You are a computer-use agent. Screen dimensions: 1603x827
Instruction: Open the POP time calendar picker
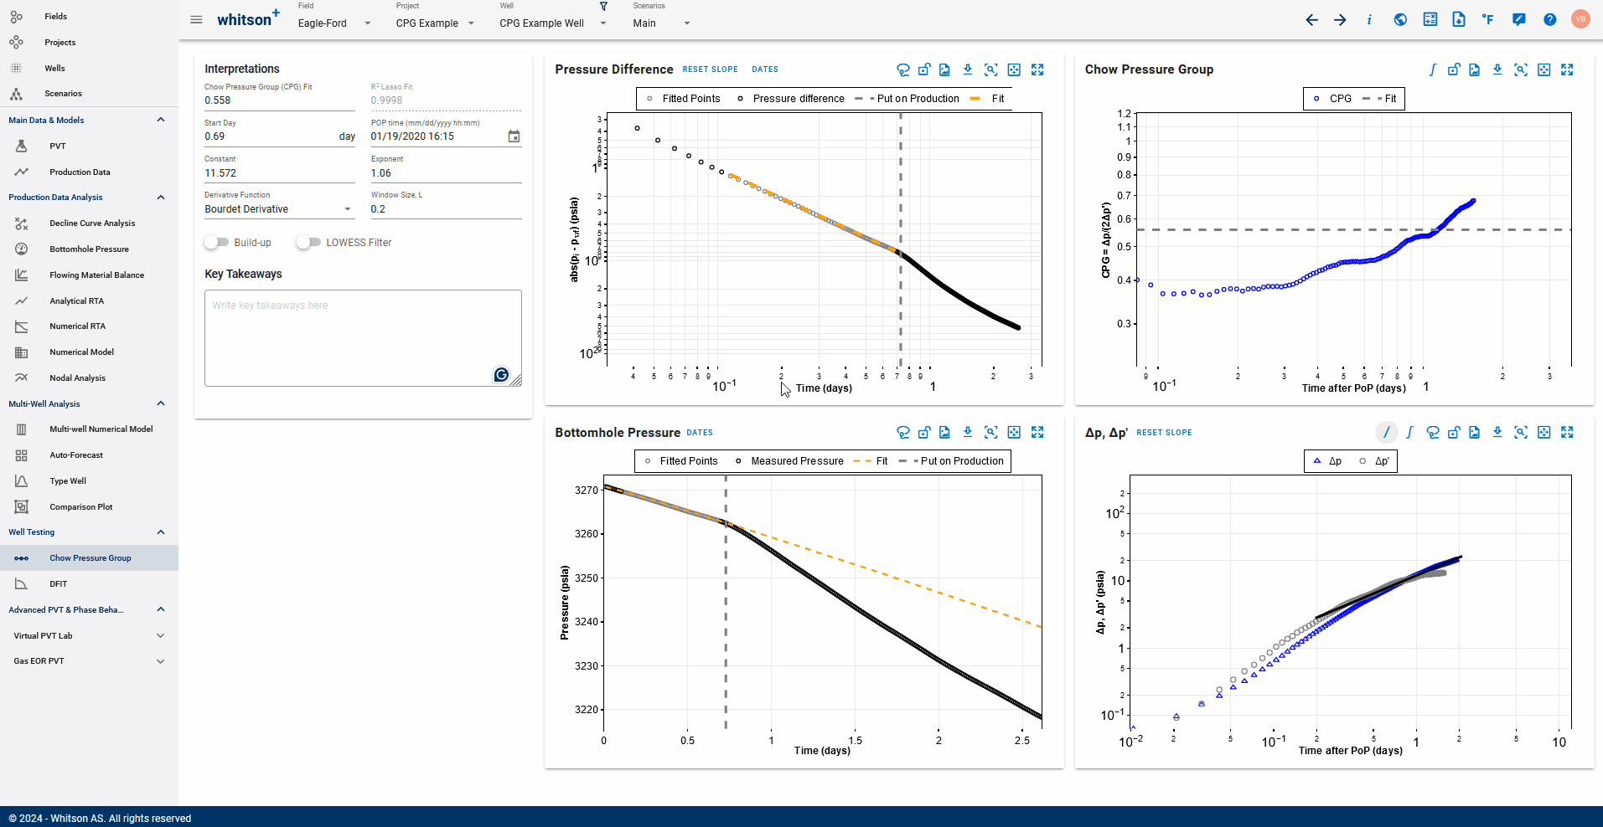514,136
